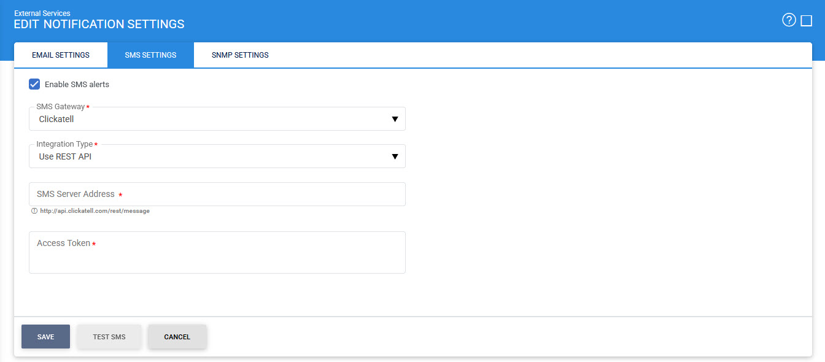This screenshot has width=825, height=362.
Task: Click the Test SMS button
Action: [x=109, y=337]
